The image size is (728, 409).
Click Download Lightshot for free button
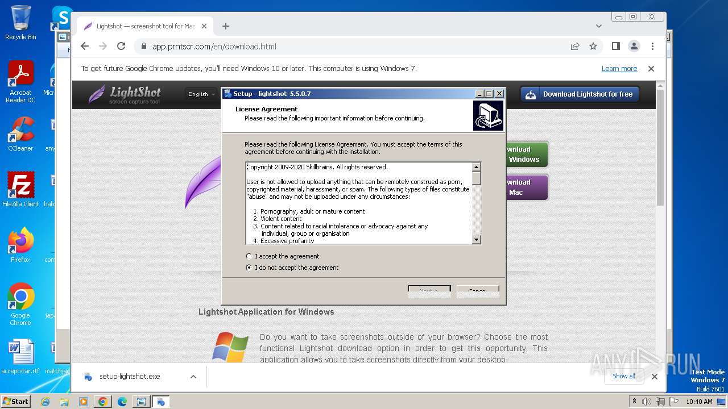tap(580, 94)
